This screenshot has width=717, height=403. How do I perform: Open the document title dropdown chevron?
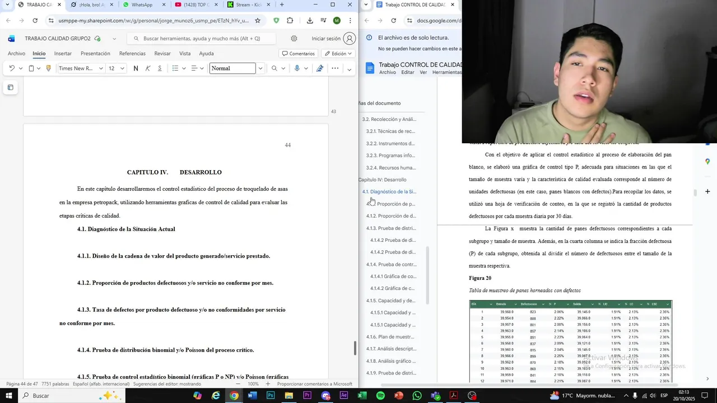114,39
